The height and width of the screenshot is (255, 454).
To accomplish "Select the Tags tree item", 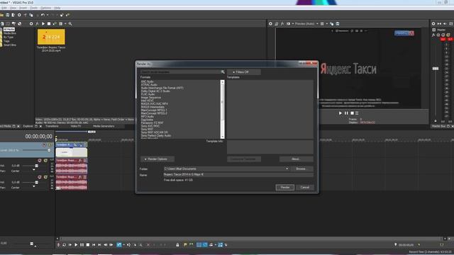I will point(6,41).
